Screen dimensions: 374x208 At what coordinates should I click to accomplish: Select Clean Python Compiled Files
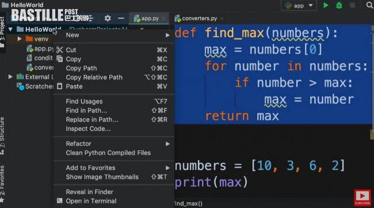114,153
